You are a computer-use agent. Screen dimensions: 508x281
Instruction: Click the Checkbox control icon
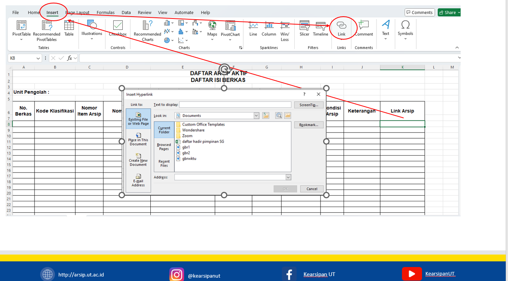coord(118,26)
